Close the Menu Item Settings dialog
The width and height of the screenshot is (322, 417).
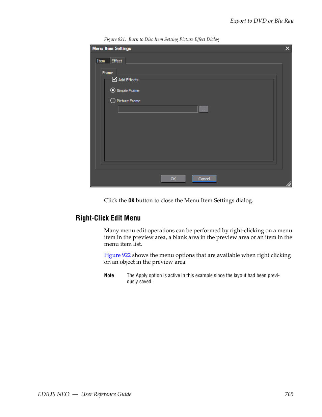287,48
